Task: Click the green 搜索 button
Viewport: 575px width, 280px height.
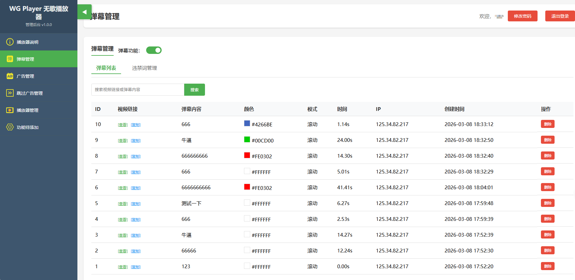Action: [x=194, y=90]
